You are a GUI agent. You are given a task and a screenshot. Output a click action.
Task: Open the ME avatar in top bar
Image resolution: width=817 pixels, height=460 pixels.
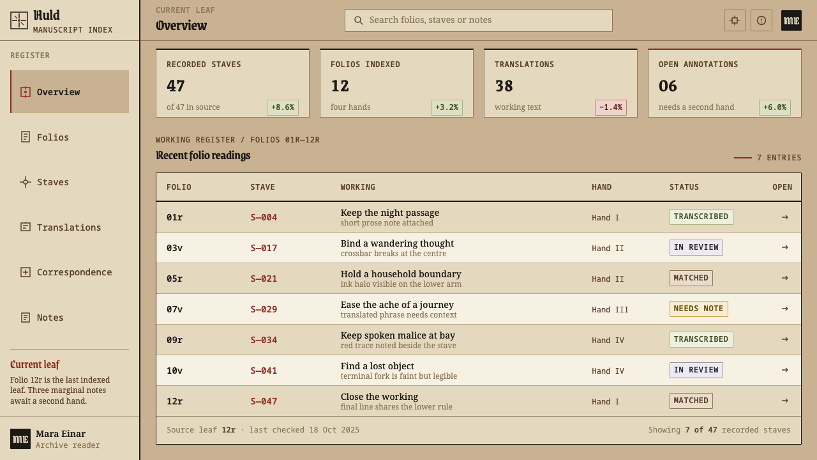click(x=791, y=20)
